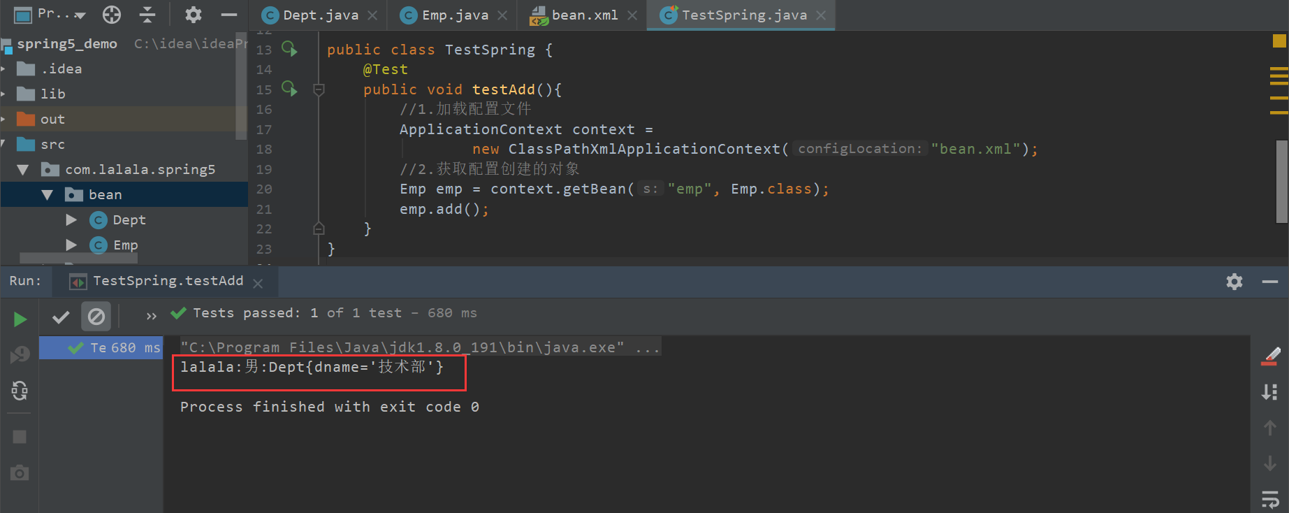Click the editor inspection status indicator
1289x513 pixels.
[x=1279, y=41]
